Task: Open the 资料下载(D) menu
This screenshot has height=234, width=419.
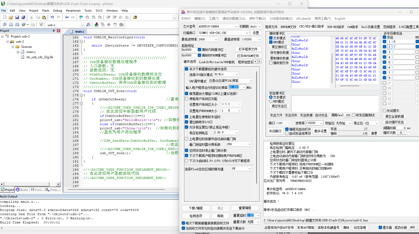Action: point(257,19)
